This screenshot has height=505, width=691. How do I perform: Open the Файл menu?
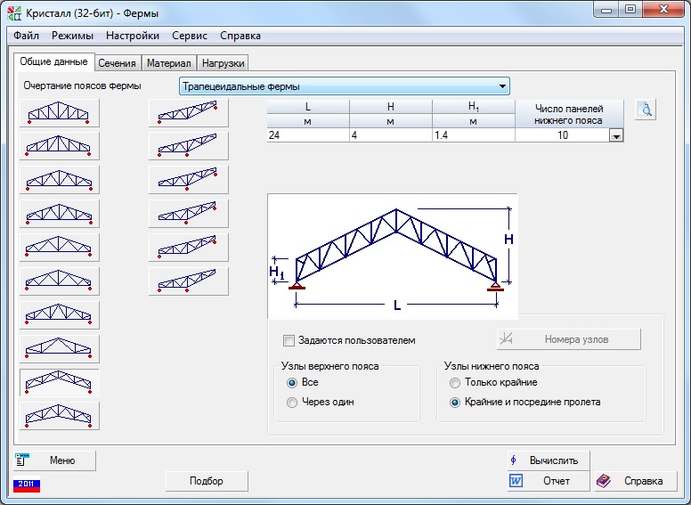click(26, 36)
